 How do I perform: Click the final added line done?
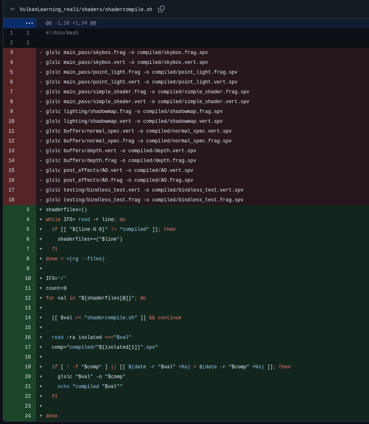point(52,416)
